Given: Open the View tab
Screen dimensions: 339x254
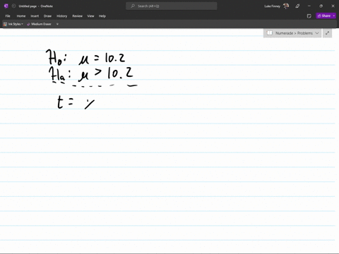Looking at the screenshot, I should tap(90, 16).
